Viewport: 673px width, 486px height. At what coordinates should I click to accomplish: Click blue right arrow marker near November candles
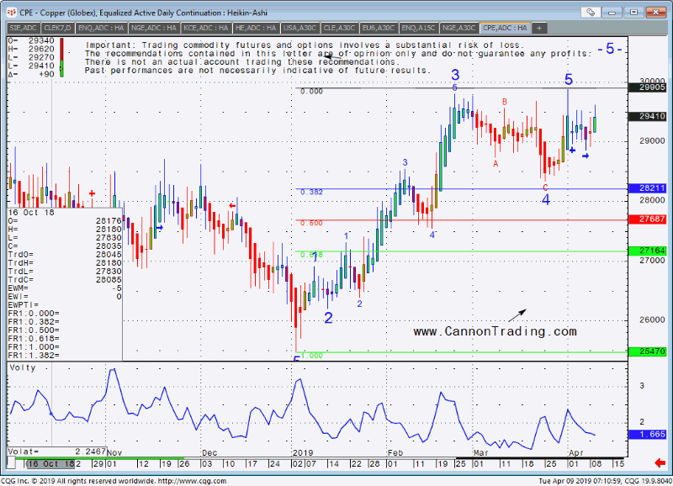point(159,227)
